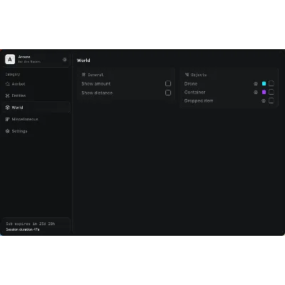285x285 pixels.
Task: Click the Category heading in the sidebar
Action: [13, 74]
